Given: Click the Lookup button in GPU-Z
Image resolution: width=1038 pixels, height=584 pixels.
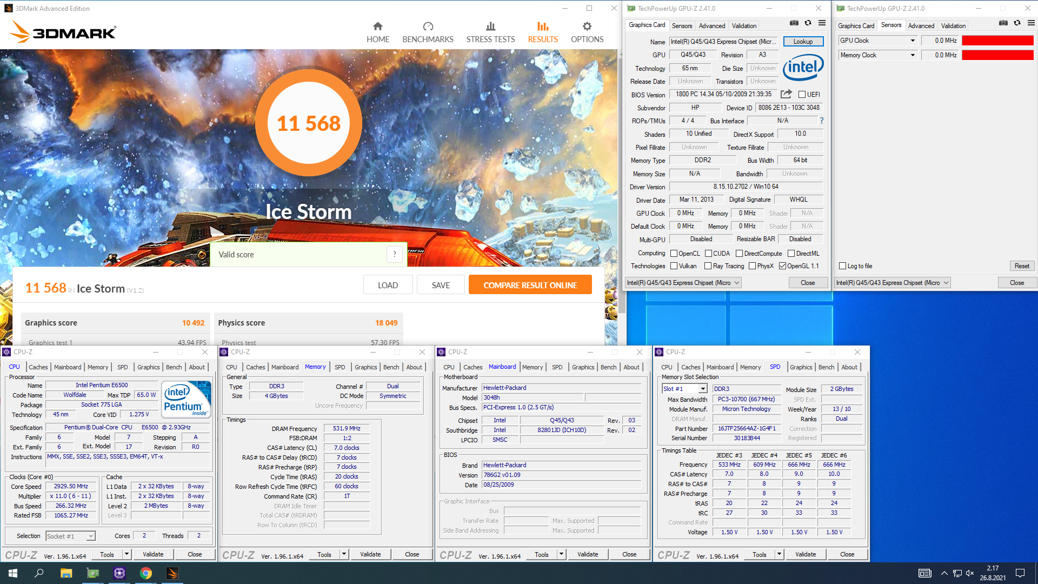Looking at the screenshot, I should click(803, 42).
